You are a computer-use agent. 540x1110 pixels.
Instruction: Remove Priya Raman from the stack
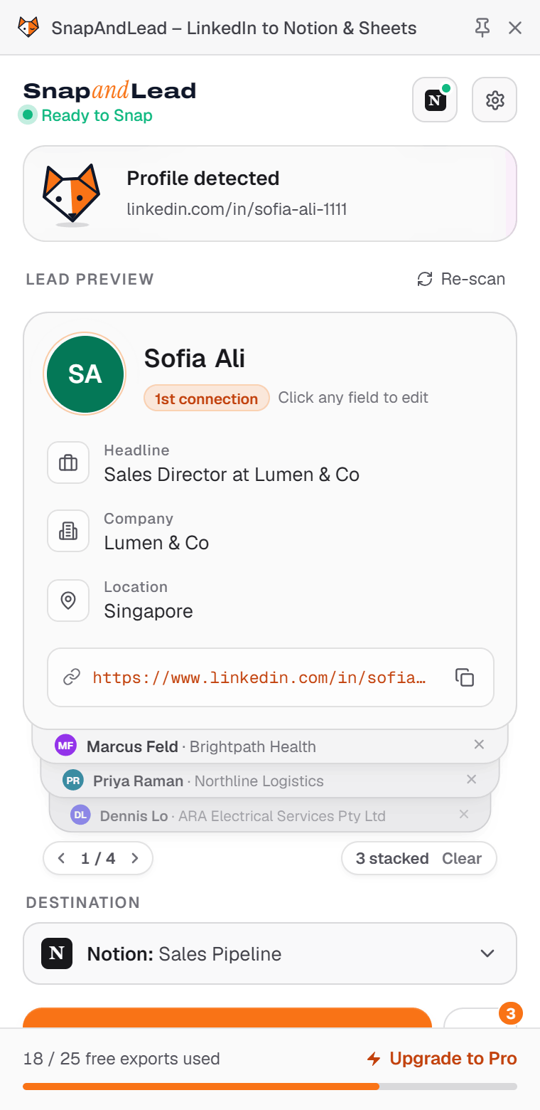coord(471,779)
